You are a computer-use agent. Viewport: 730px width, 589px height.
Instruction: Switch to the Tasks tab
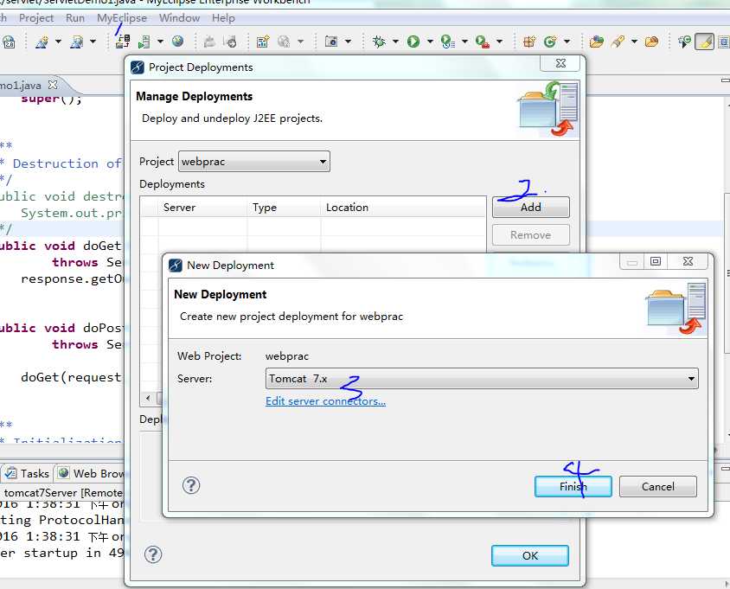click(27, 473)
